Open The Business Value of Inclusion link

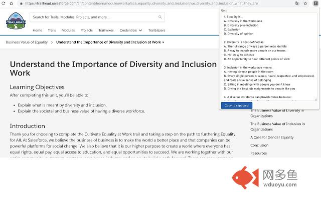click(x=277, y=126)
